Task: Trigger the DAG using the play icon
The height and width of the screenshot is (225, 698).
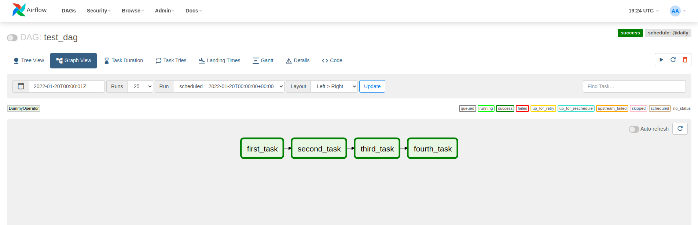Action: point(661,60)
